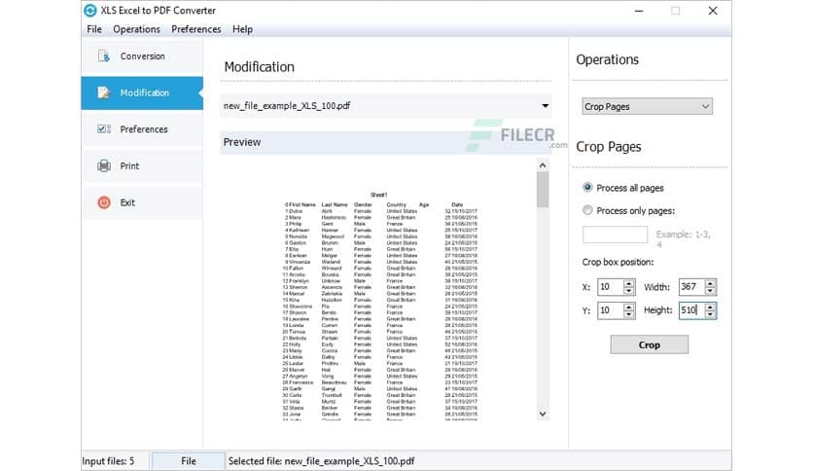Click the 'Preview' panel header

[x=384, y=142]
